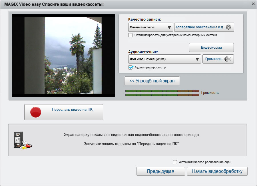Click the video preview of palm tree
Image resolution: width=257 pixels, height=186 pixels.
(x=63, y=56)
